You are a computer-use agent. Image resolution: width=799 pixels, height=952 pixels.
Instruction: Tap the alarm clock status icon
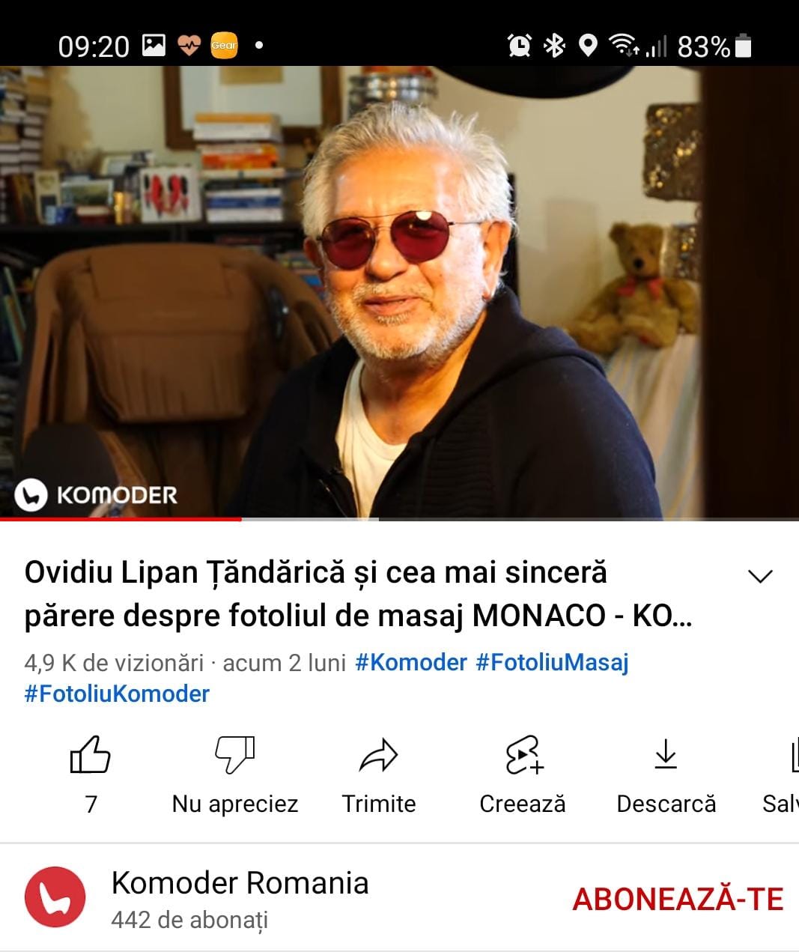(x=519, y=46)
